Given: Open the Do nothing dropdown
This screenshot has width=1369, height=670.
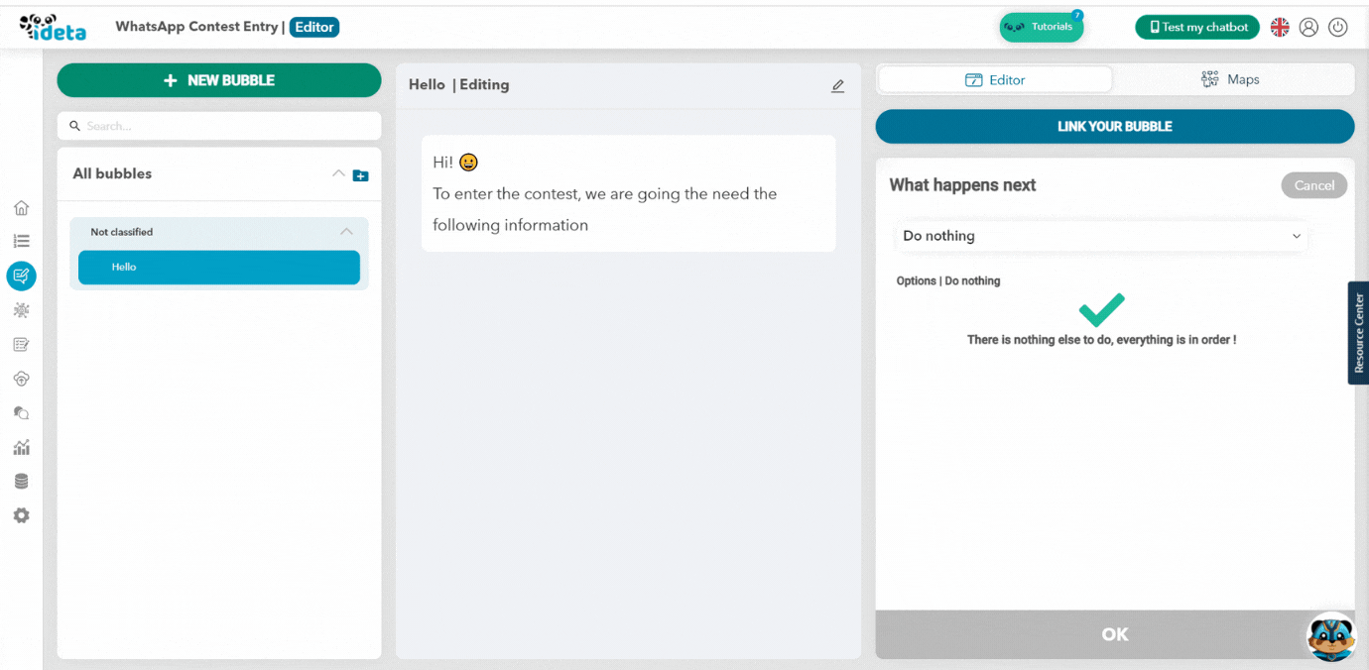Looking at the screenshot, I should pyautogui.click(x=1101, y=236).
